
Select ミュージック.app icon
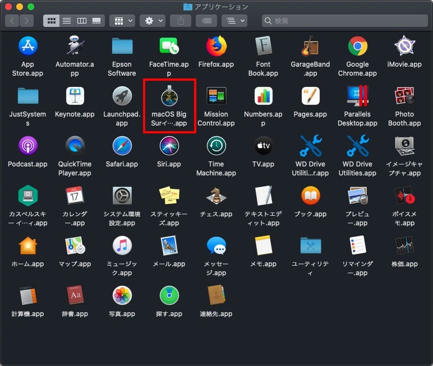click(x=122, y=245)
